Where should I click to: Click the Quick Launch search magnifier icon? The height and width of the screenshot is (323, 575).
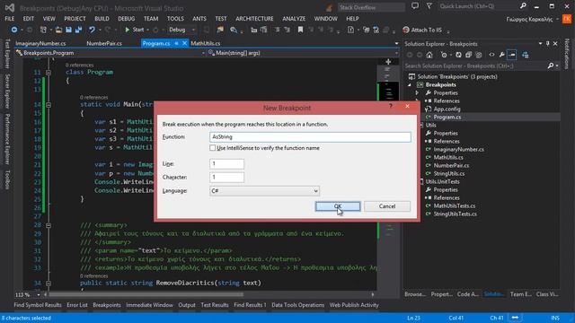523,5
